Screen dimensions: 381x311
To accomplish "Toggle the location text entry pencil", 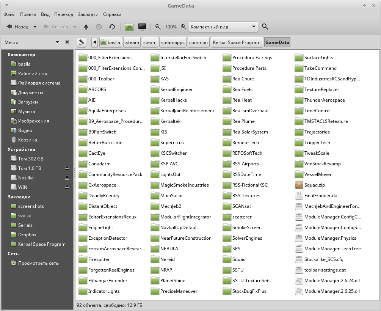I will click(x=82, y=42).
